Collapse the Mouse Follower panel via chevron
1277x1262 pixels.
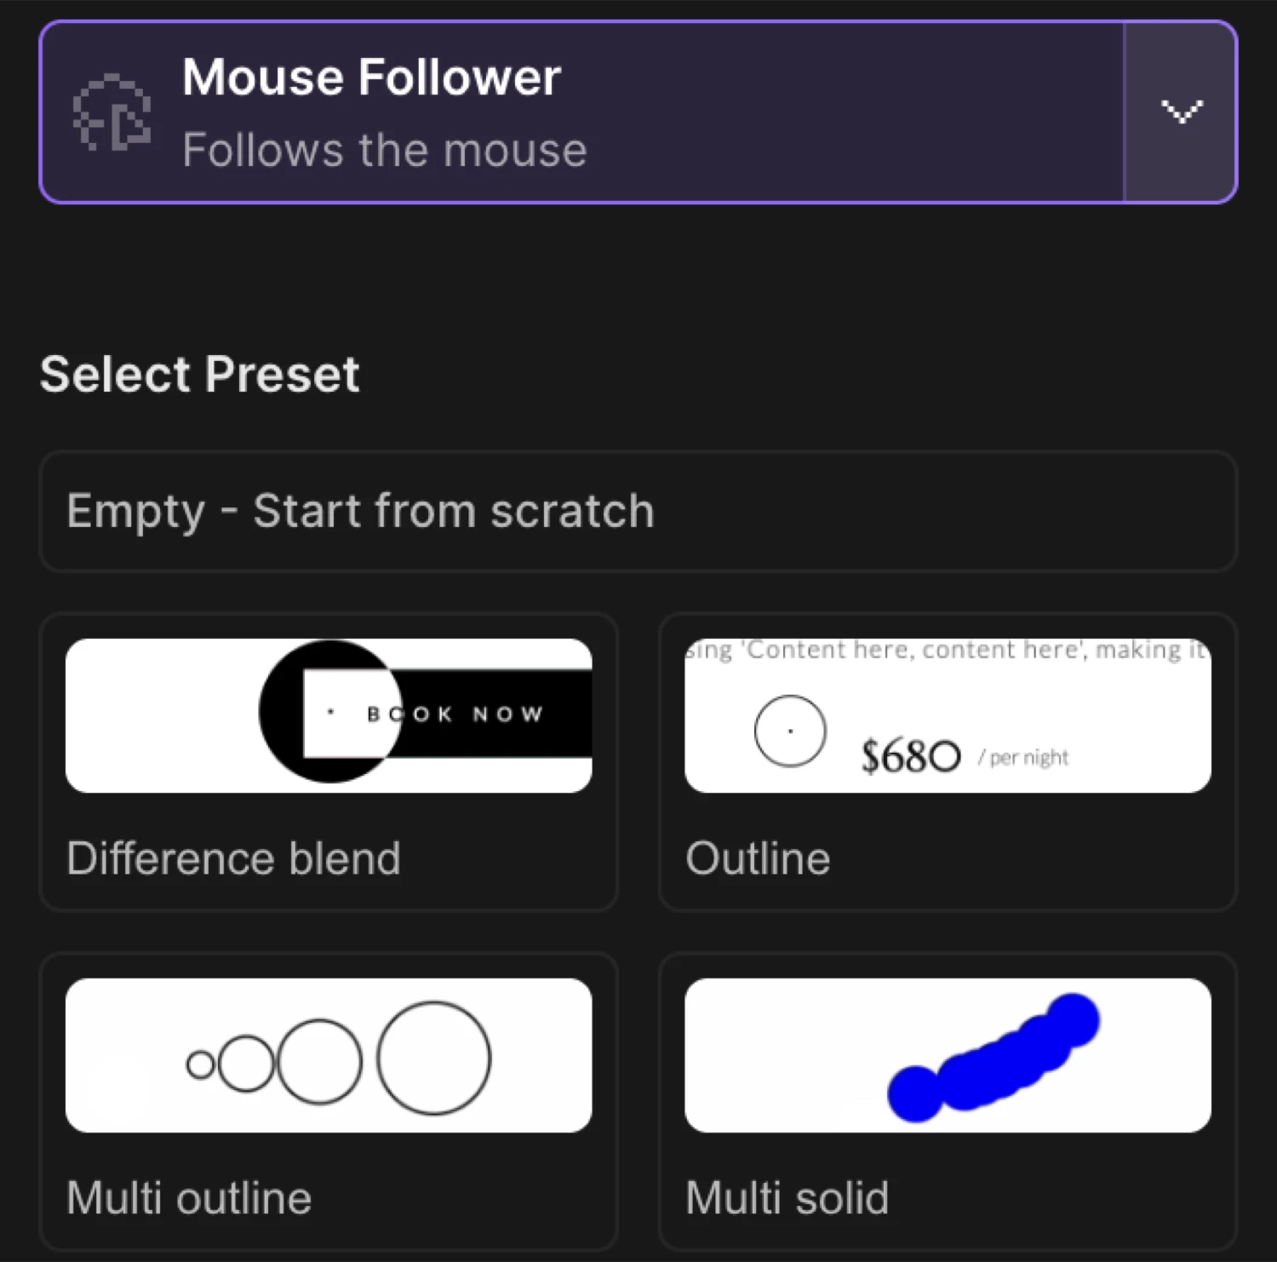(x=1181, y=111)
